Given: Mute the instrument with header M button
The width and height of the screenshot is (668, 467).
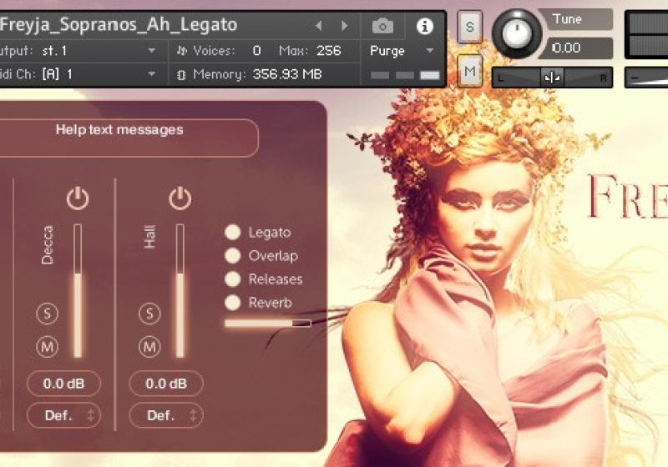Looking at the screenshot, I should [469, 71].
